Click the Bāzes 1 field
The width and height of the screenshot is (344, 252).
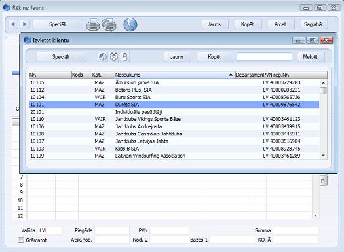tap(232, 240)
